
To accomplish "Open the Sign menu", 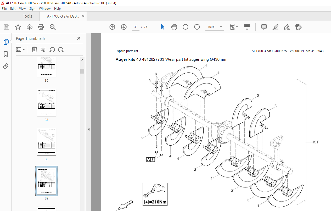I will (x=32, y=9).
